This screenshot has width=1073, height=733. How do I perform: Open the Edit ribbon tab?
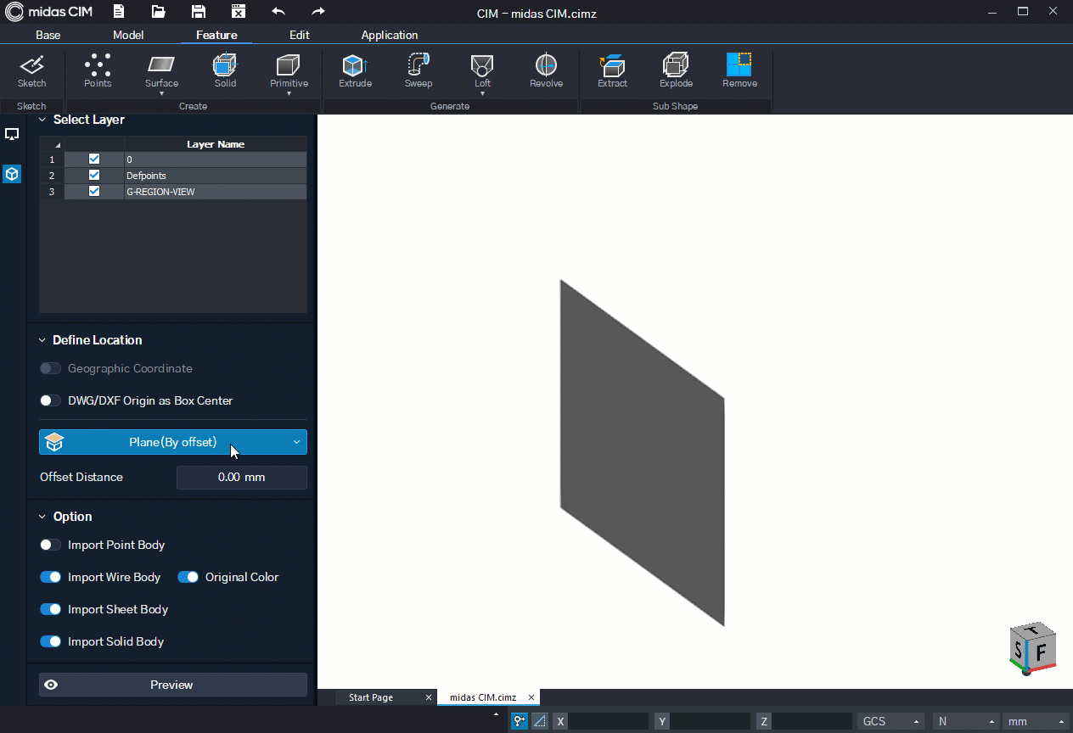click(299, 35)
